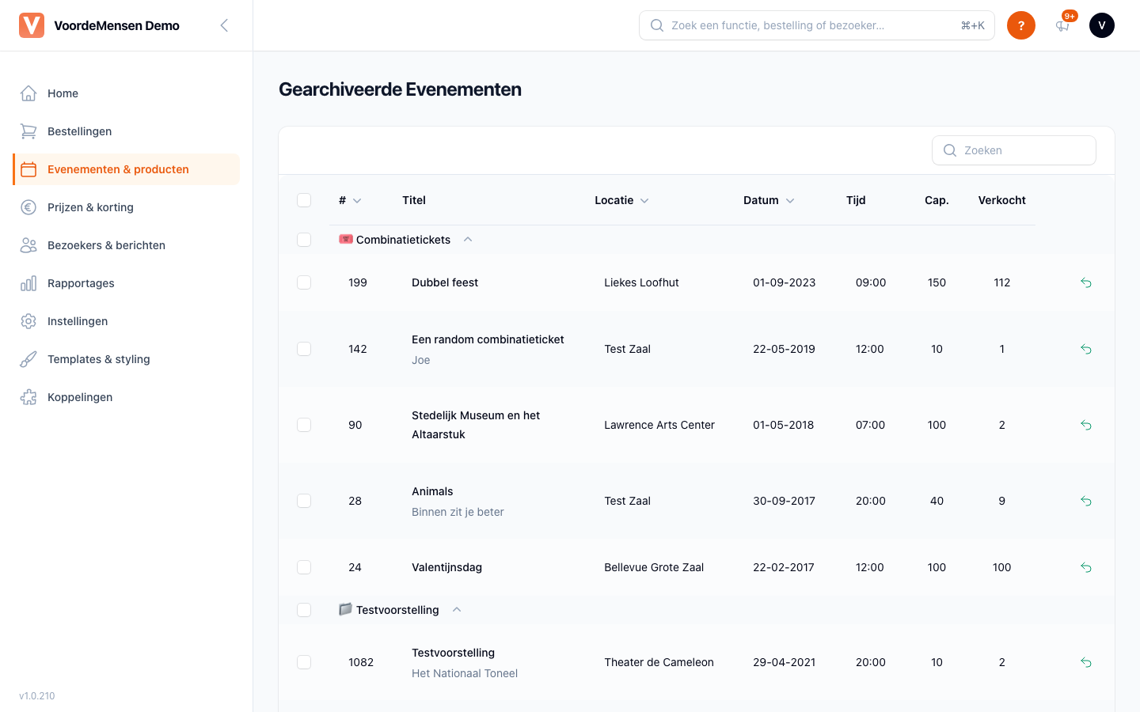The width and height of the screenshot is (1140, 712).
Task: Restore the Valentijnsdag event
Action: [1086, 567]
